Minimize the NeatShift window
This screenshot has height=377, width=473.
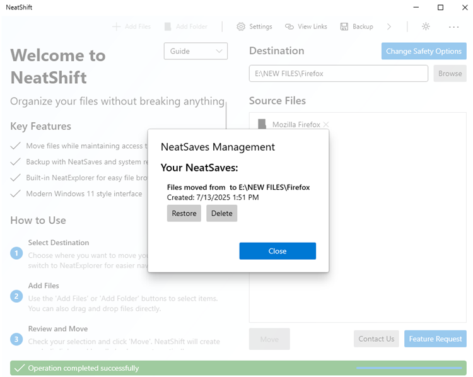pyautogui.click(x=416, y=7)
